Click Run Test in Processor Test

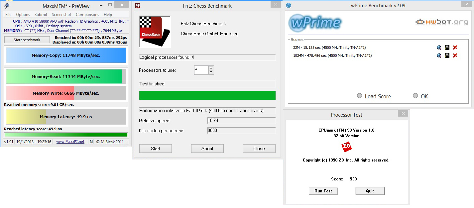click(323, 191)
